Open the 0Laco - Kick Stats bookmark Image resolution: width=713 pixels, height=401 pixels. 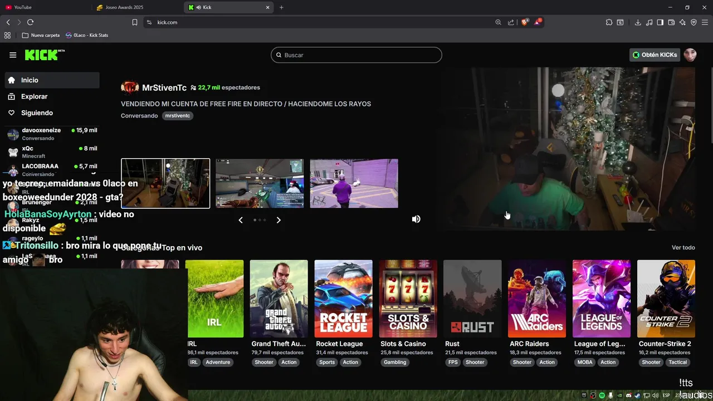point(86,35)
